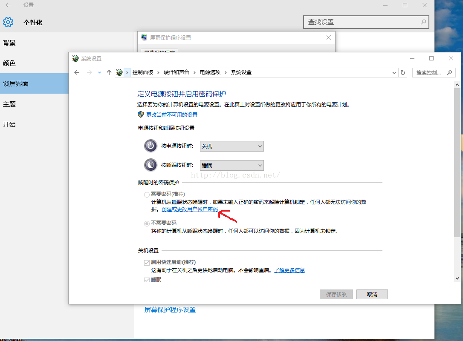Click the up-one-level arrow in 系统设置
This screenshot has width=463, height=341.
(x=109, y=72)
